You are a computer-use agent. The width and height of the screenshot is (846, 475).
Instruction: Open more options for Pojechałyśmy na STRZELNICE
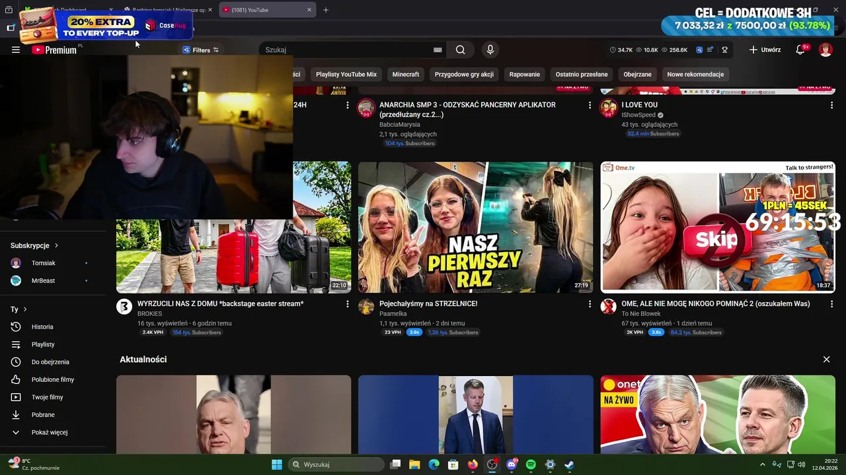(x=590, y=304)
